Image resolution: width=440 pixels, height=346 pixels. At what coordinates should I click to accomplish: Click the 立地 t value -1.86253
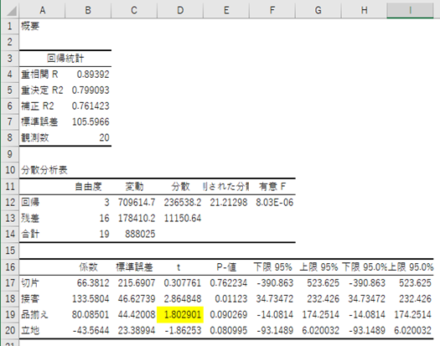pyautogui.click(x=180, y=330)
